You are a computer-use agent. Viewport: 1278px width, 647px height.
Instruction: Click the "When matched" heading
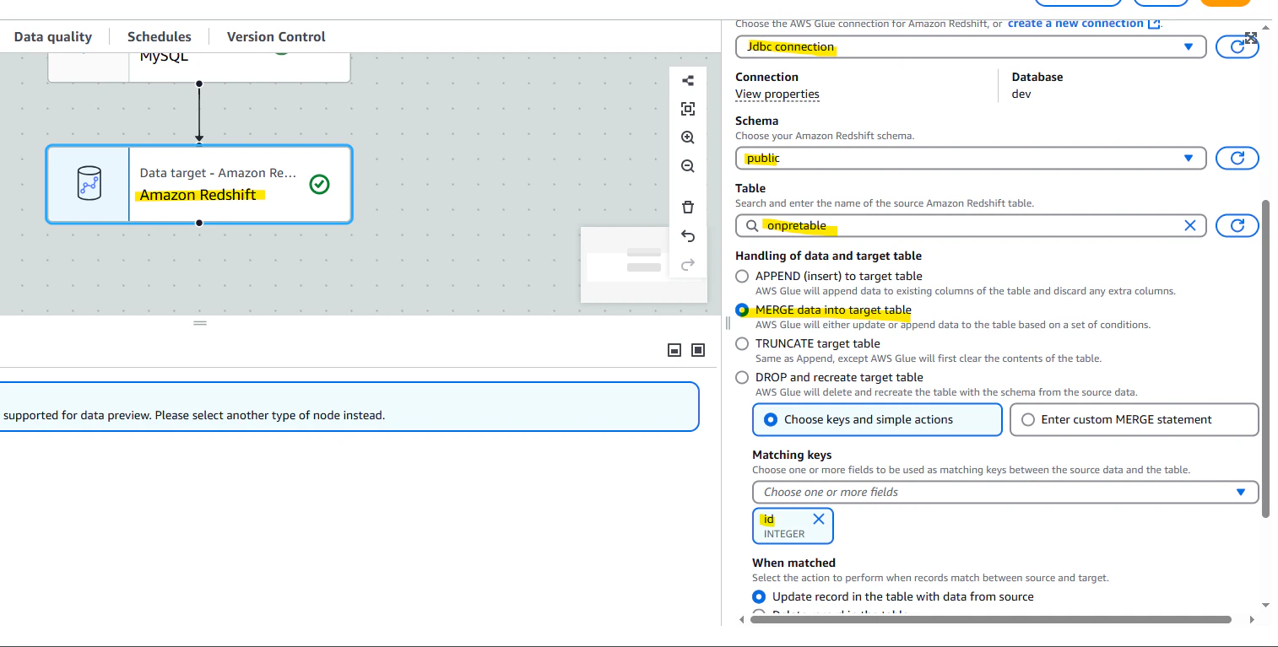coord(793,563)
